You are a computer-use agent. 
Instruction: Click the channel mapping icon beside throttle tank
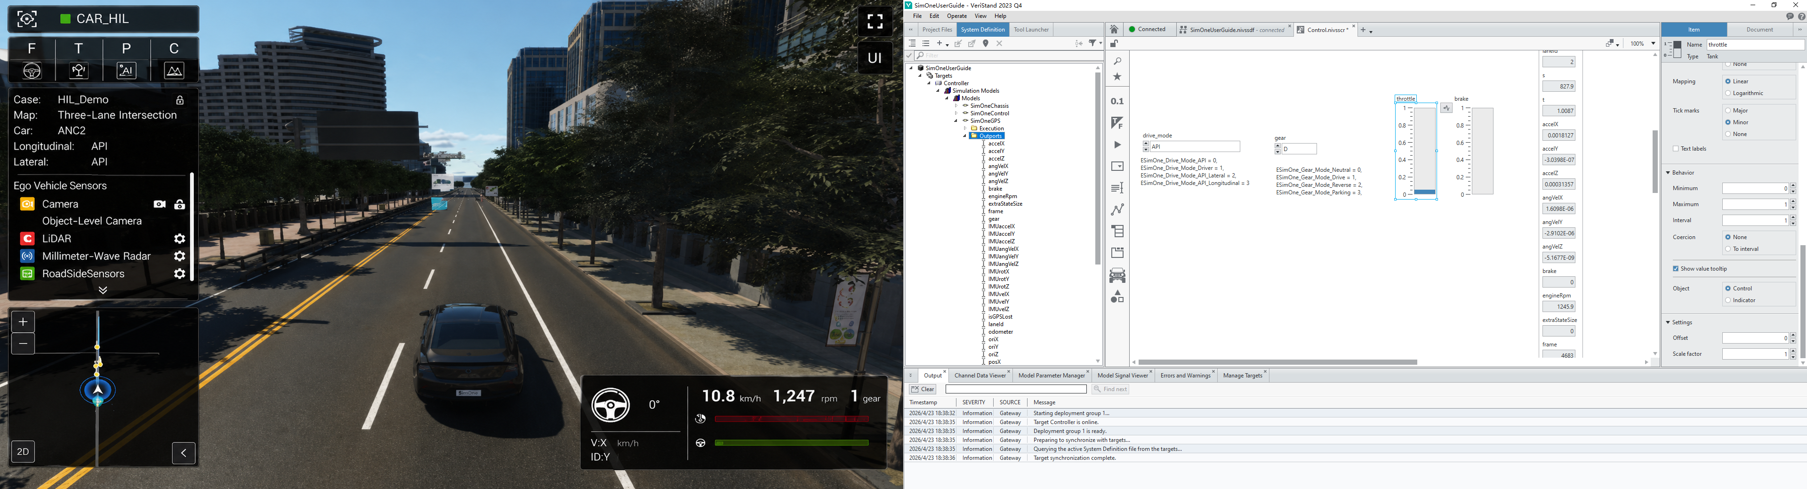coord(1446,108)
